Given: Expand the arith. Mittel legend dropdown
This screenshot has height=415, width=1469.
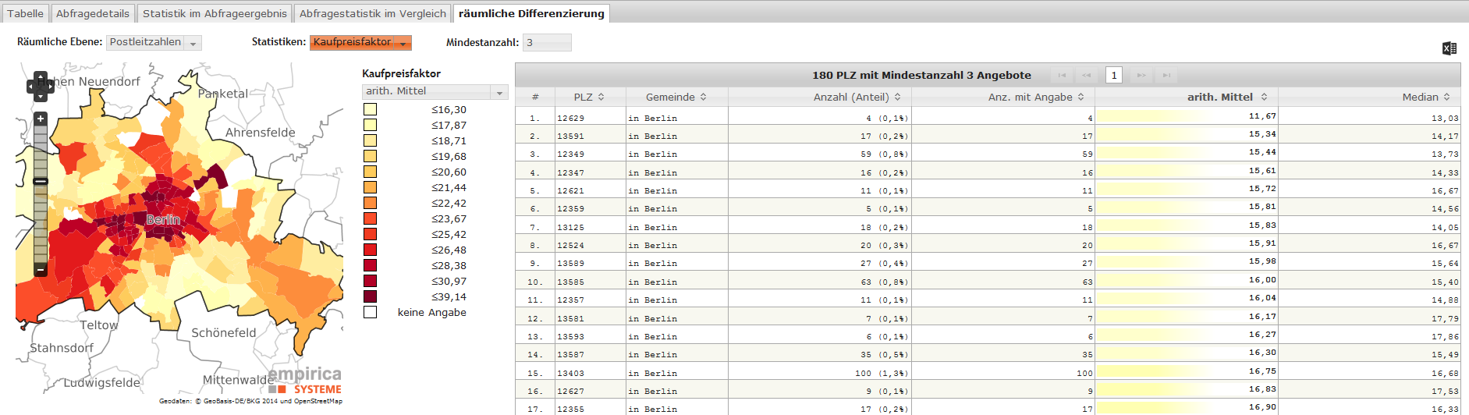Looking at the screenshot, I should pos(500,92).
